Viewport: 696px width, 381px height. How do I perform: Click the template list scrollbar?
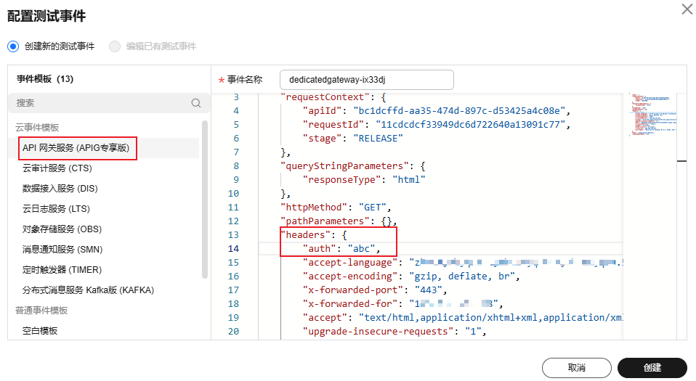coord(205,200)
